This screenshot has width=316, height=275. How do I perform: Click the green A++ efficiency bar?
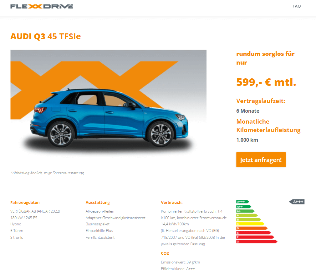[x=244, y=206]
